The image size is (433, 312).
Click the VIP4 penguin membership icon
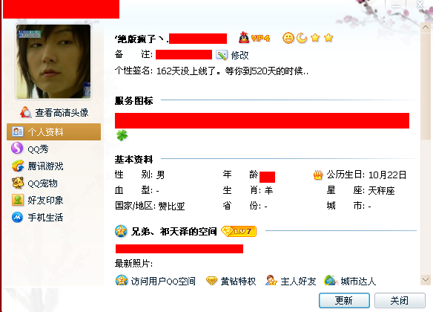(254, 38)
